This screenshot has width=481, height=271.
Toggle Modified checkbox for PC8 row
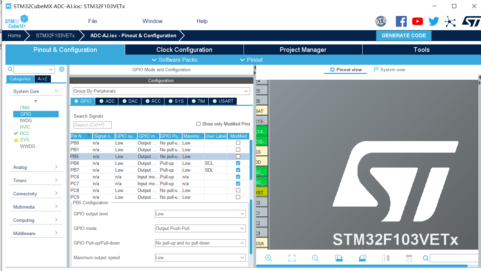pyautogui.click(x=238, y=190)
